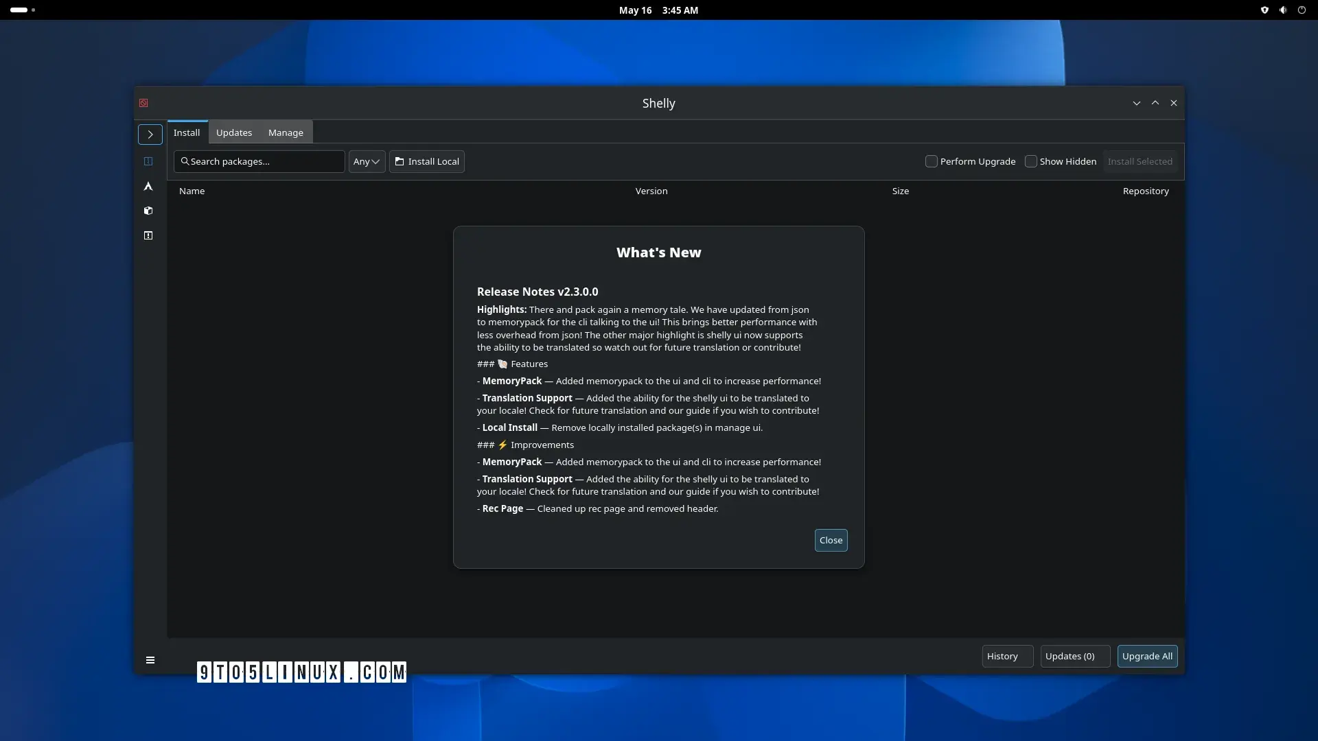
Task: Open the exclamation notice sidebar icon
Action: coord(148,235)
